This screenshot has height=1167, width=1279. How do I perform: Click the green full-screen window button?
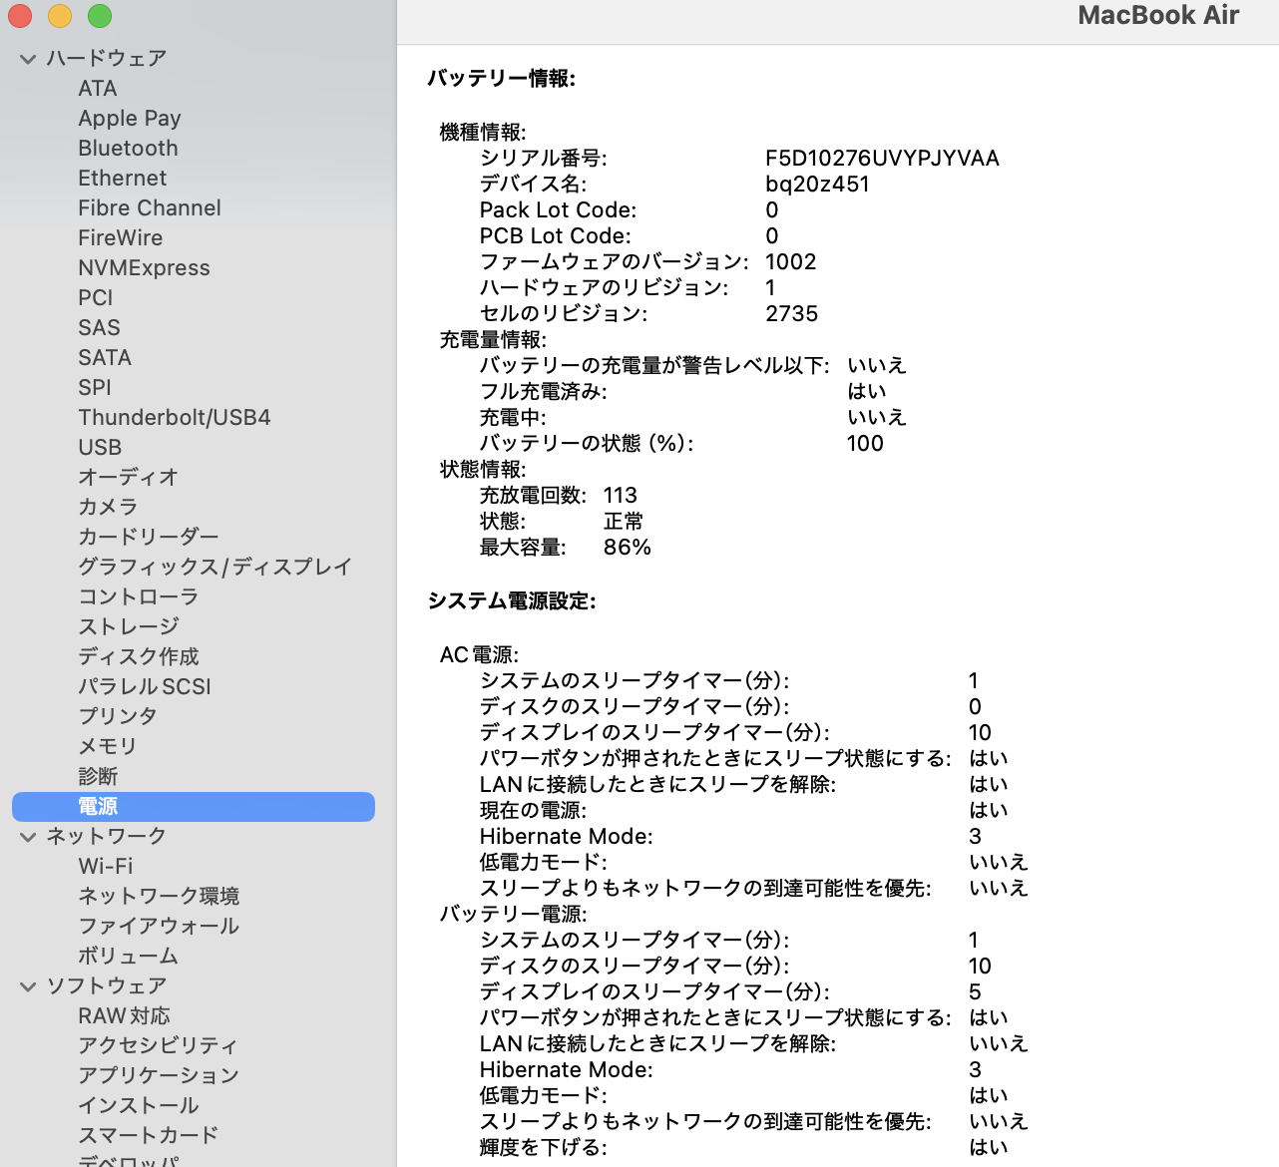100,16
